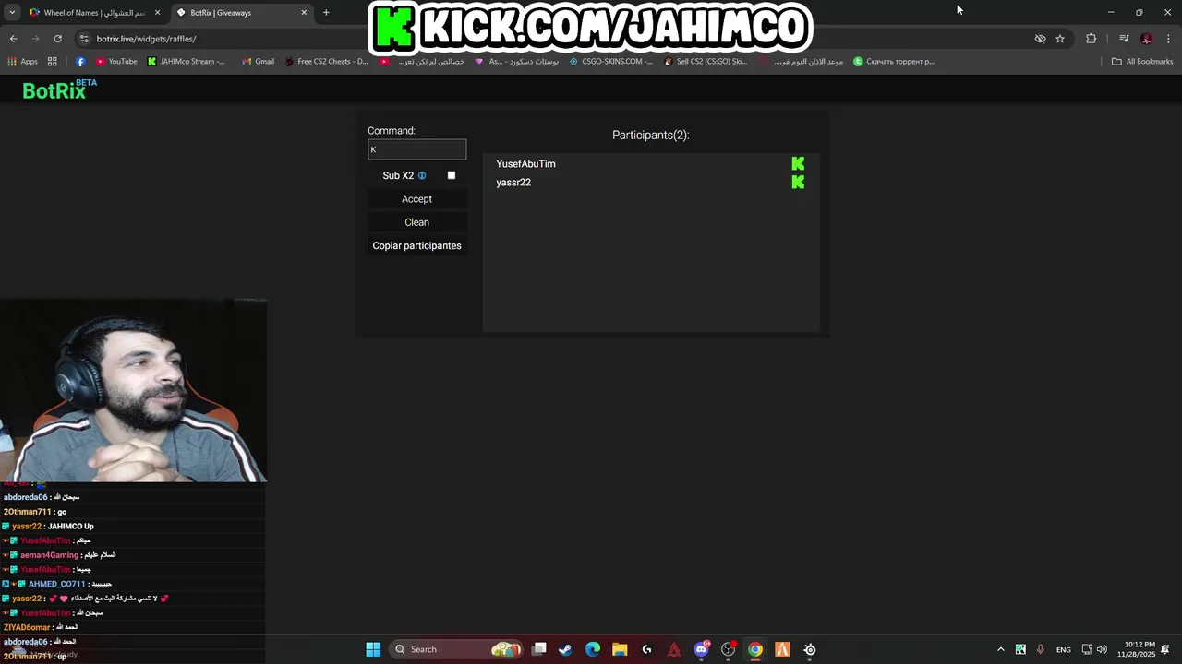Open Free CS2 Cheats bookmark
Viewport: 1182px width, 664px height.
326,62
